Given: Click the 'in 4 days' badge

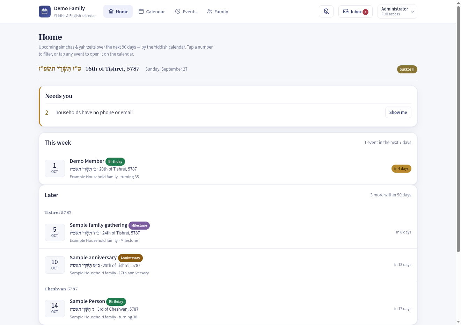Looking at the screenshot, I should [x=401, y=169].
